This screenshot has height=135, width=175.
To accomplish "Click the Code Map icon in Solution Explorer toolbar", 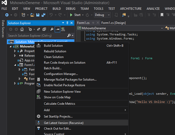I will click(x=63, y=29).
